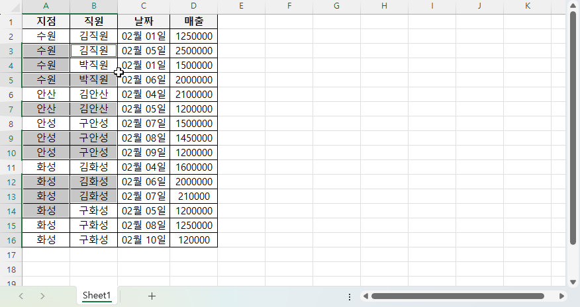This screenshot has height=307, width=580.
Task: Click the cell with value 120000
Action: click(x=194, y=240)
